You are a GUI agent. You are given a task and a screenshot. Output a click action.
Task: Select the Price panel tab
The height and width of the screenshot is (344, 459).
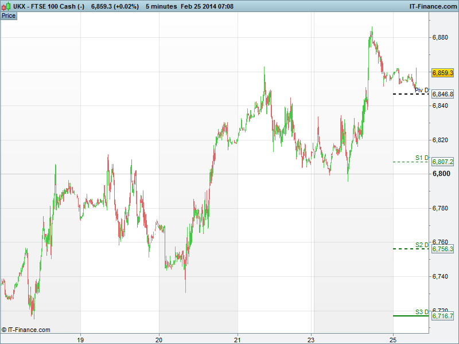point(9,15)
